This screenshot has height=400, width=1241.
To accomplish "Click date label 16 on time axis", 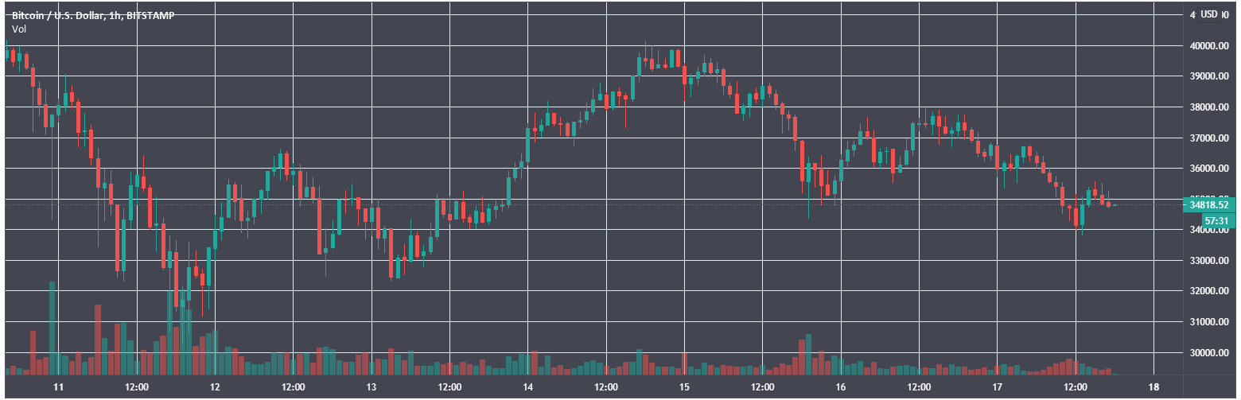I will (841, 387).
